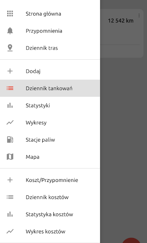Open Dziennik tras
The height and width of the screenshot is (243, 147).
point(50,48)
